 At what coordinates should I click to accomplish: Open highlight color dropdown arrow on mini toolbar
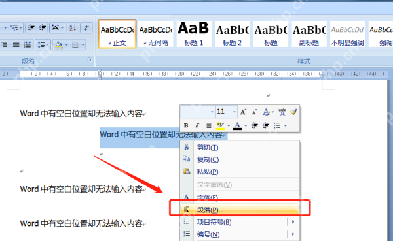click(x=229, y=126)
